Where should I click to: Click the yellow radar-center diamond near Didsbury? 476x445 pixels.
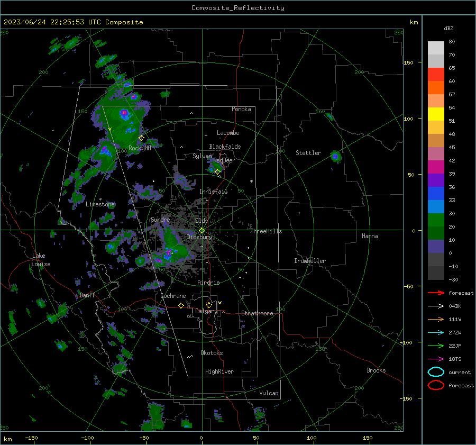202,231
